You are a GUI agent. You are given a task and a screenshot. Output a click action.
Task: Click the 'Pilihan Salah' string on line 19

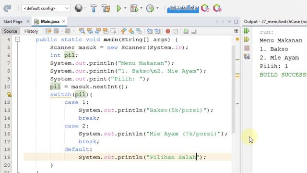173,157
